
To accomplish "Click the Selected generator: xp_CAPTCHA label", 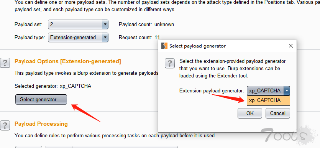I will [53, 86].
